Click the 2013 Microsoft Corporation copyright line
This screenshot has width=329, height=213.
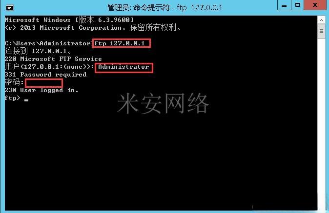click(x=93, y=28)
